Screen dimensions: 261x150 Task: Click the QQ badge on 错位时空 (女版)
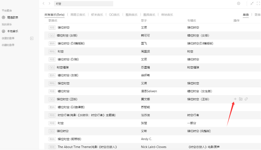pos(52,36)
